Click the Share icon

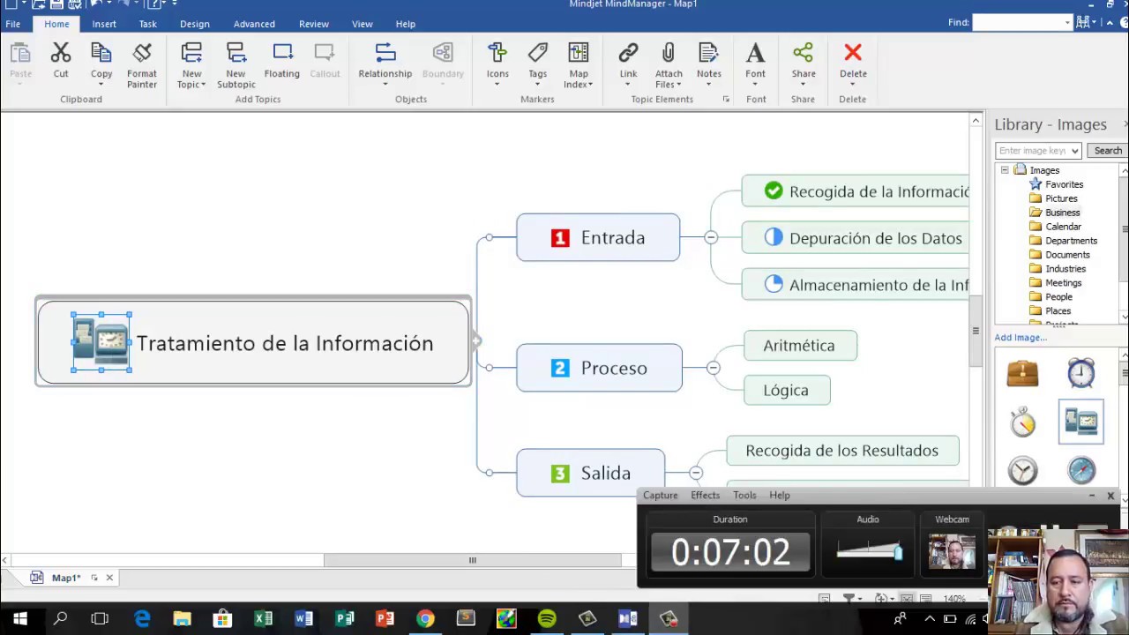pyautogui.click(x=803, y=54)
